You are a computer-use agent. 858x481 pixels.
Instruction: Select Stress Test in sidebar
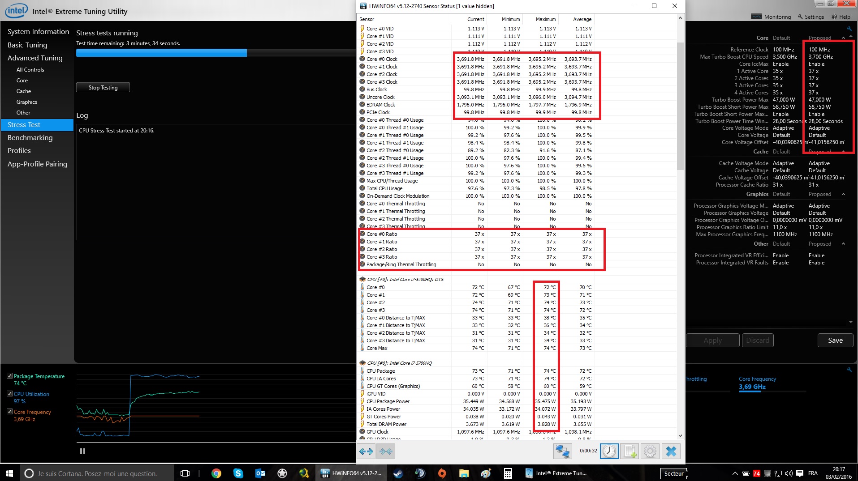coord(37,125)
